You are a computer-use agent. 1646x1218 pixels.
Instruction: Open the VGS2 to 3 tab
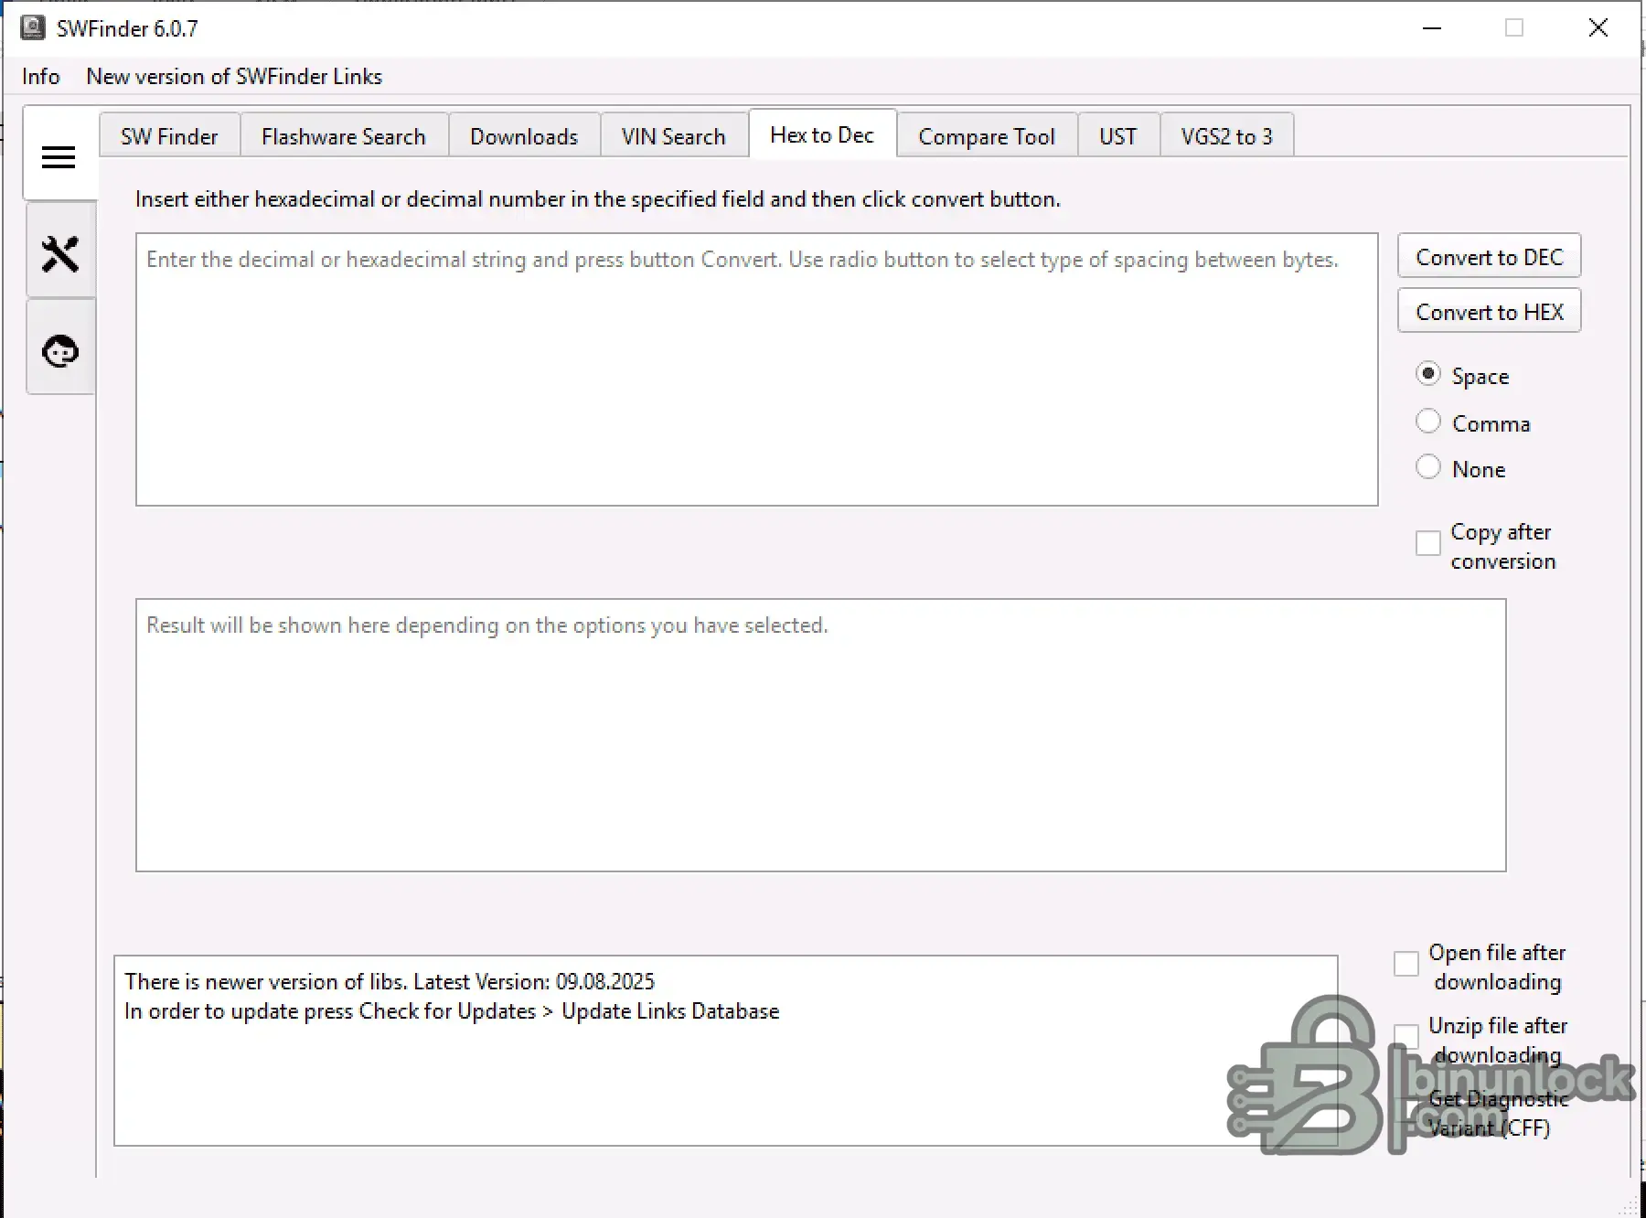point(1226,136)
